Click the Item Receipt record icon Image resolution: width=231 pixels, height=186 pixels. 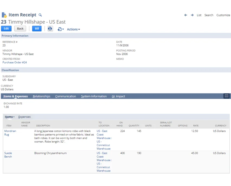coord(4,15)
